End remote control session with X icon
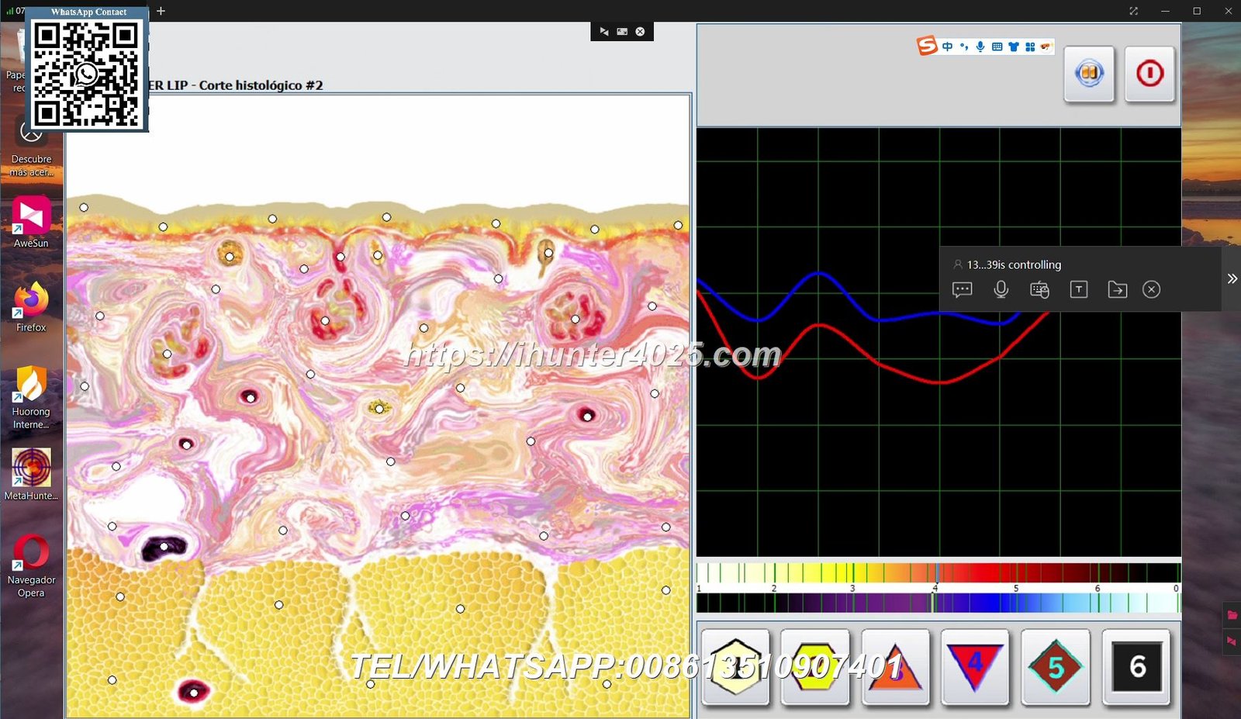 [1151, 290]
